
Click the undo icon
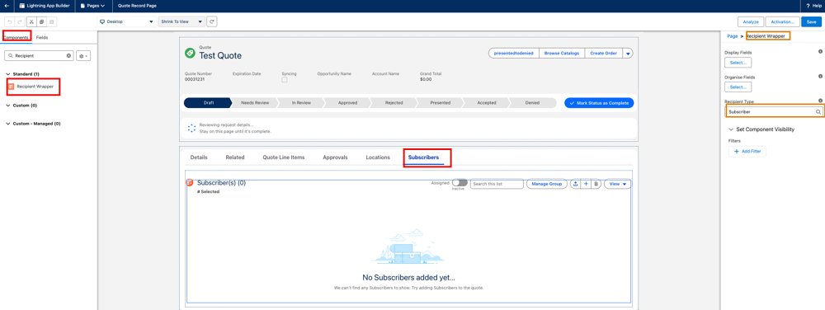click(9, 22)
